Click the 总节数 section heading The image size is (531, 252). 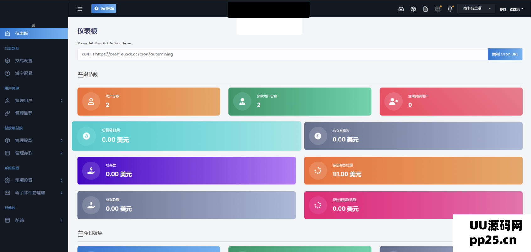tap(91, 75)
